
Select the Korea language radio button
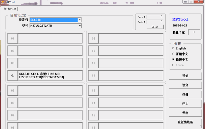(173, 65)
